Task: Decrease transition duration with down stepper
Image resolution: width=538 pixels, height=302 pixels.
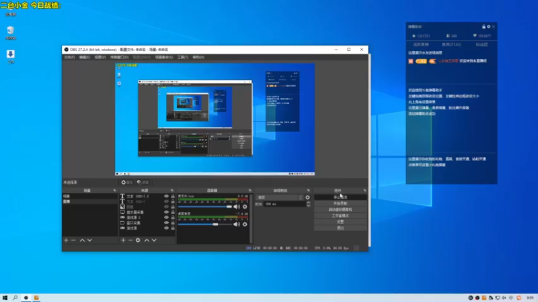Action: tap(308, 205)
